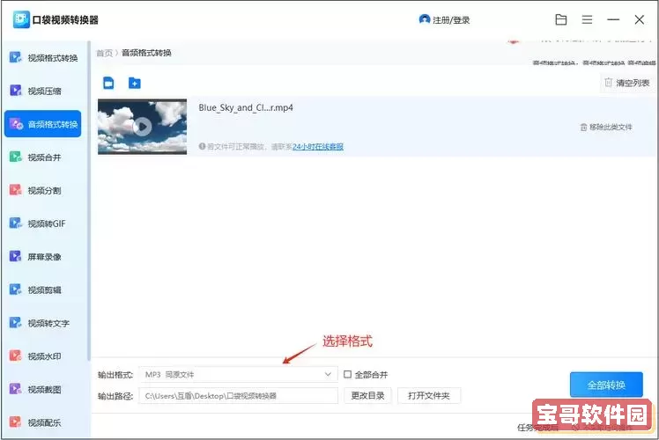This screenshot has height=440, width=659.
Task: Click the 更改目录 button
Action: (367, 395)
